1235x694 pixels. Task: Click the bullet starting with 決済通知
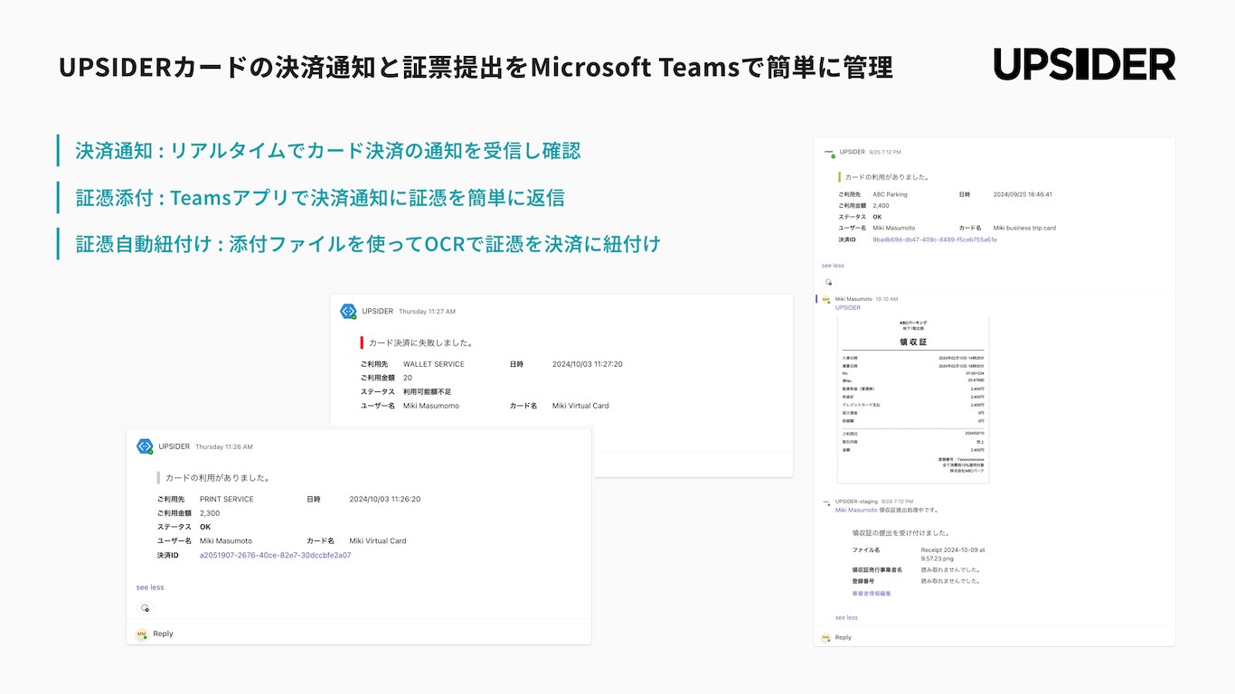(x=327, y=151)
